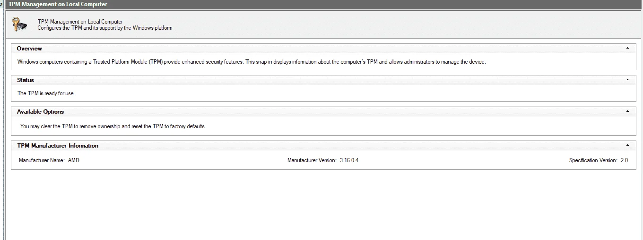This screenshot has height=240, width=643.
Task: Collapse the Available Options section arrow
Action: [627, 111]
